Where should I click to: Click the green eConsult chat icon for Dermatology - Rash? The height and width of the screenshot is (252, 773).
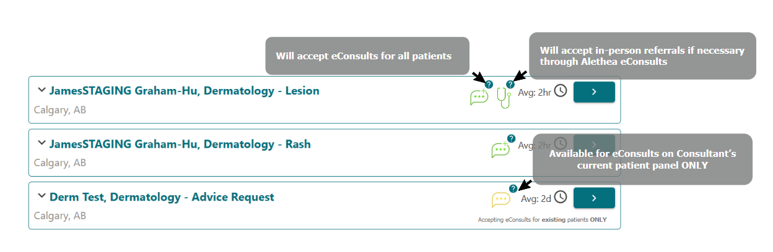coord(500,149)
